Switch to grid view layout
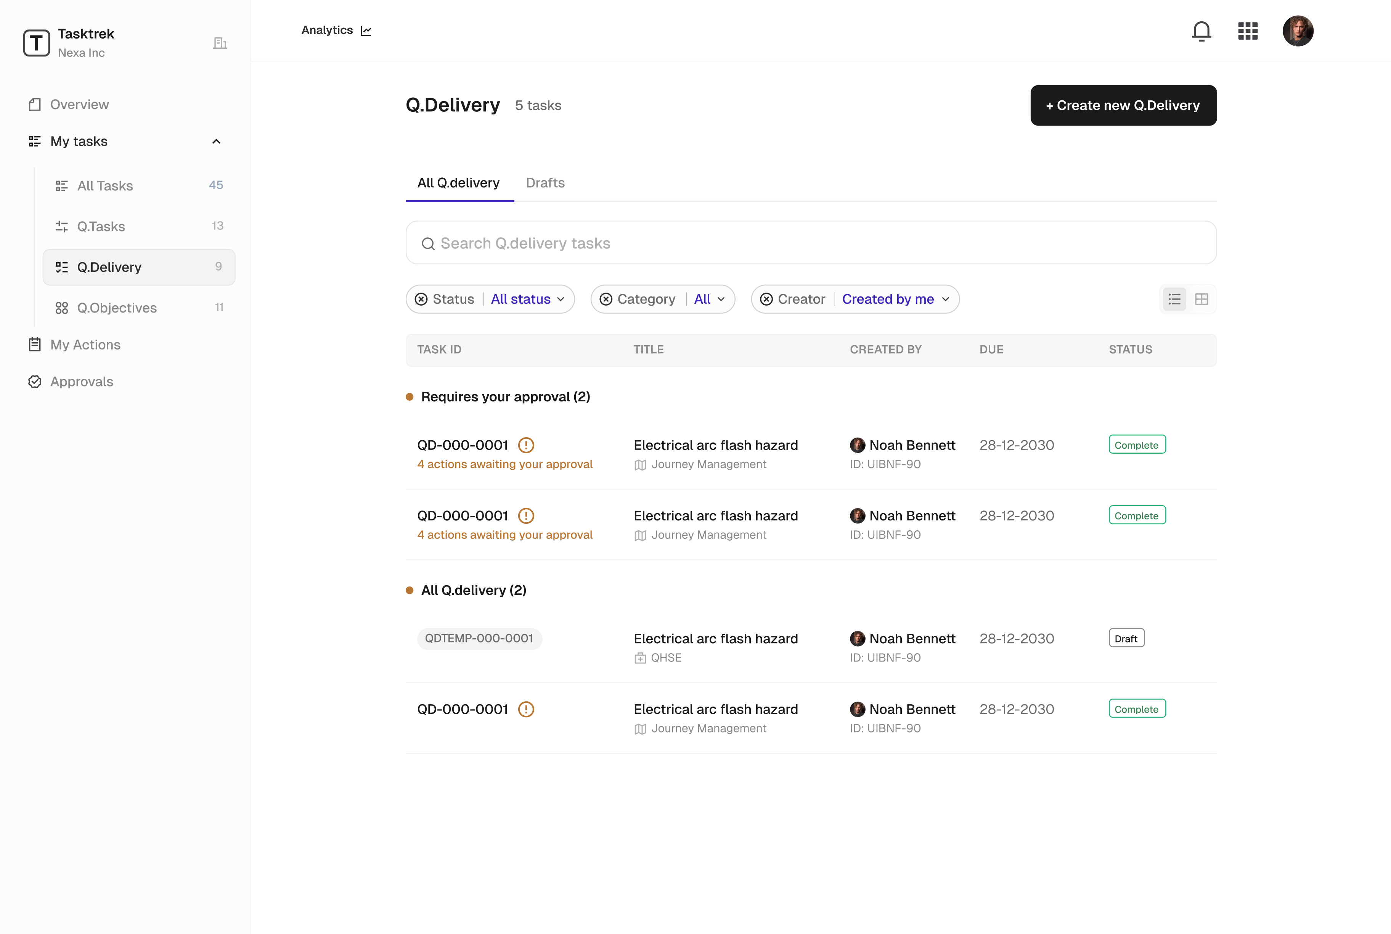The height and width of the screenshot is (934, 1391). point(1201,299)
